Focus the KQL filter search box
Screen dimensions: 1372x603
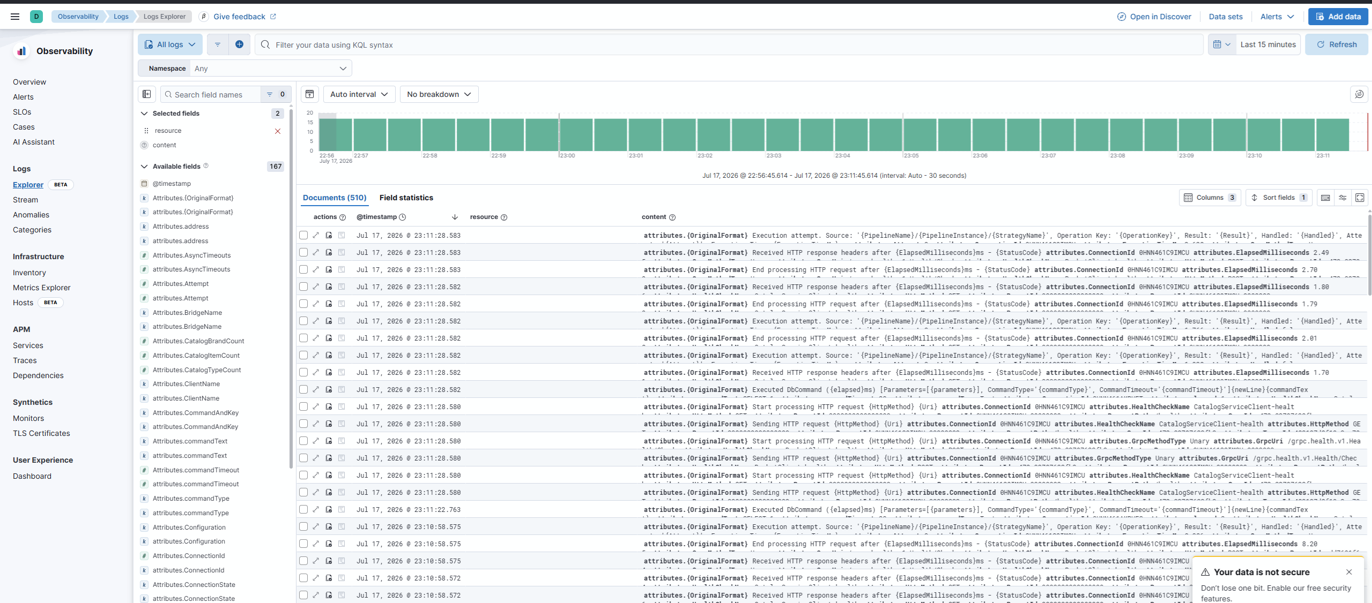click(729, 44)
